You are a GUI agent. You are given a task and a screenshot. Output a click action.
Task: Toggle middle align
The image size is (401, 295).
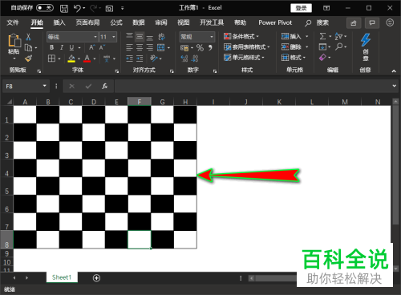click(140, 36)
